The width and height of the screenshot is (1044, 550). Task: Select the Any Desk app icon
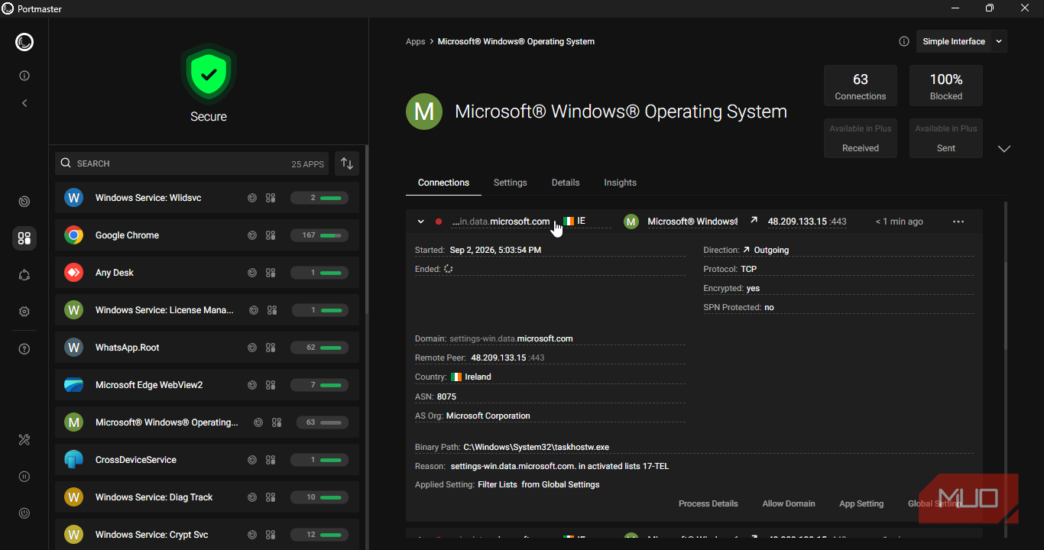point(73,273)
